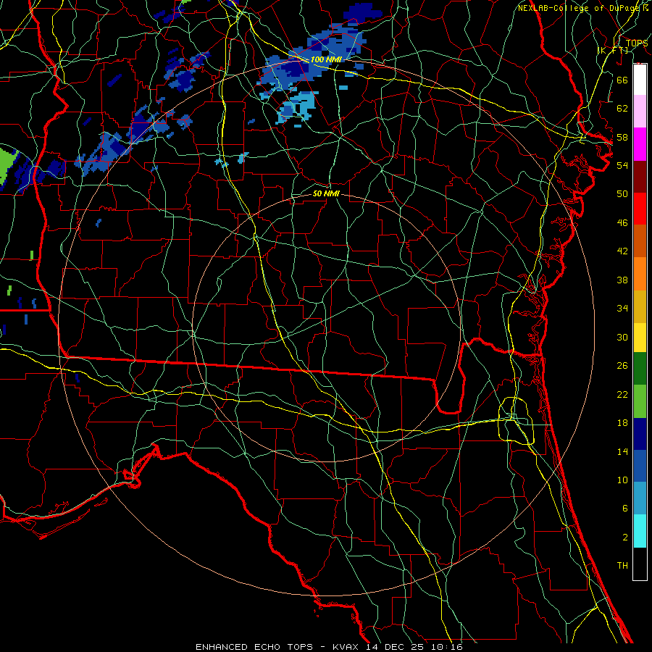The image size is (652, 652).
Task: Click the 54 legend value
Action: (x=622, y=165)
